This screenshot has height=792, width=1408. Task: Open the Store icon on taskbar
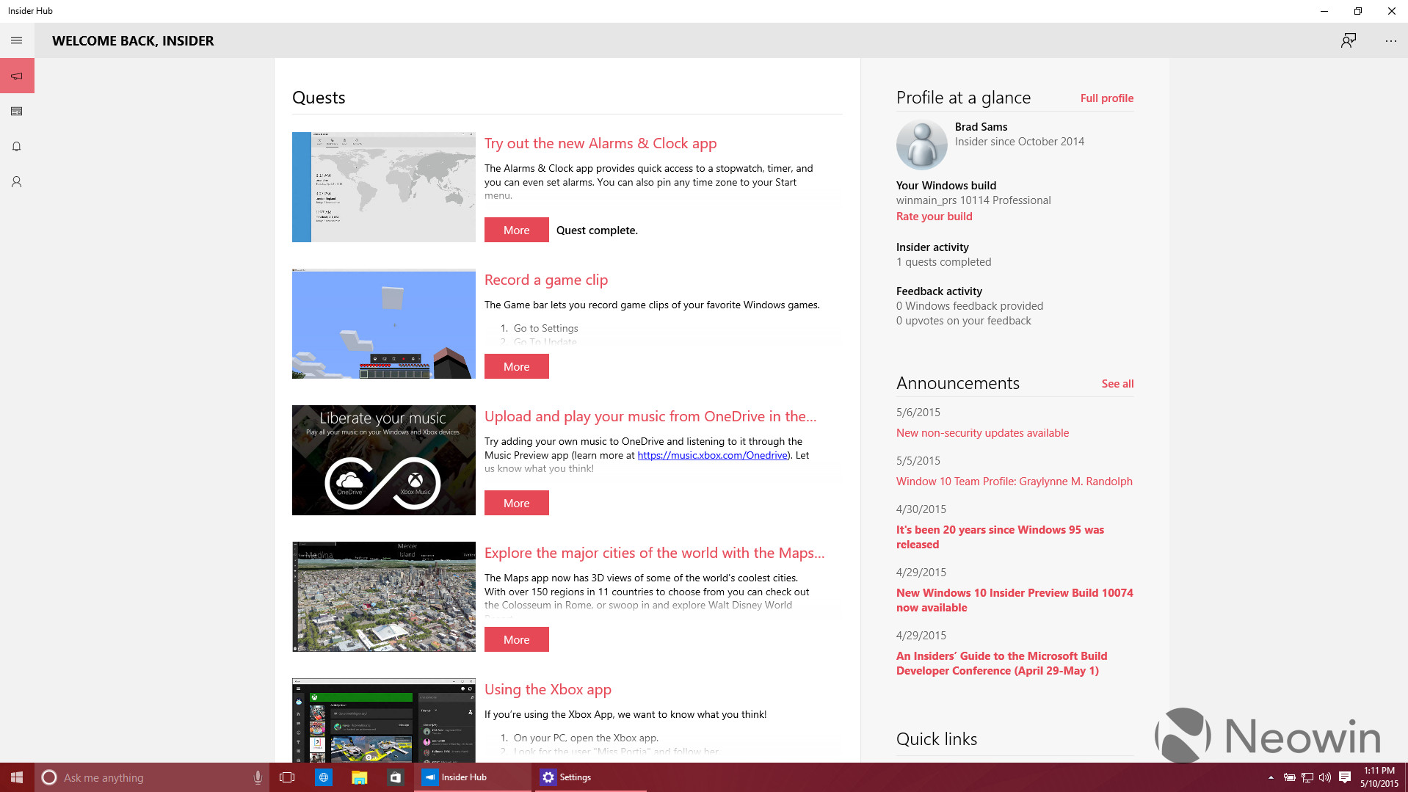point(395,777)
